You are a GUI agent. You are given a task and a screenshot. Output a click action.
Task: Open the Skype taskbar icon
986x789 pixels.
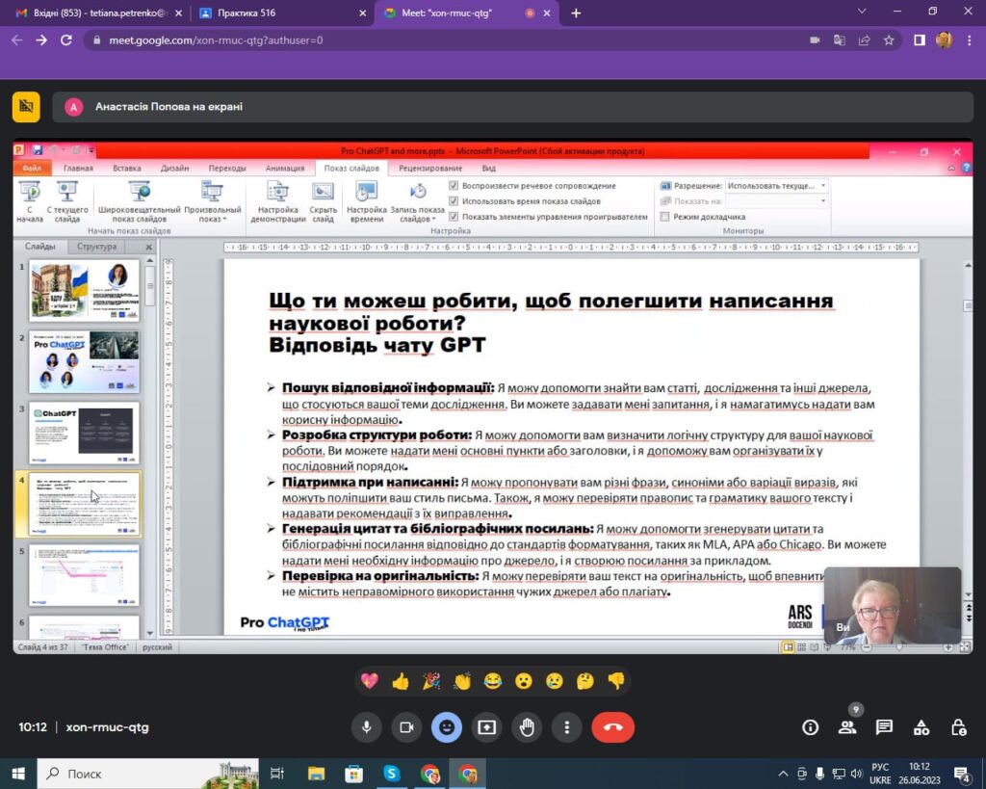[391, 774]
